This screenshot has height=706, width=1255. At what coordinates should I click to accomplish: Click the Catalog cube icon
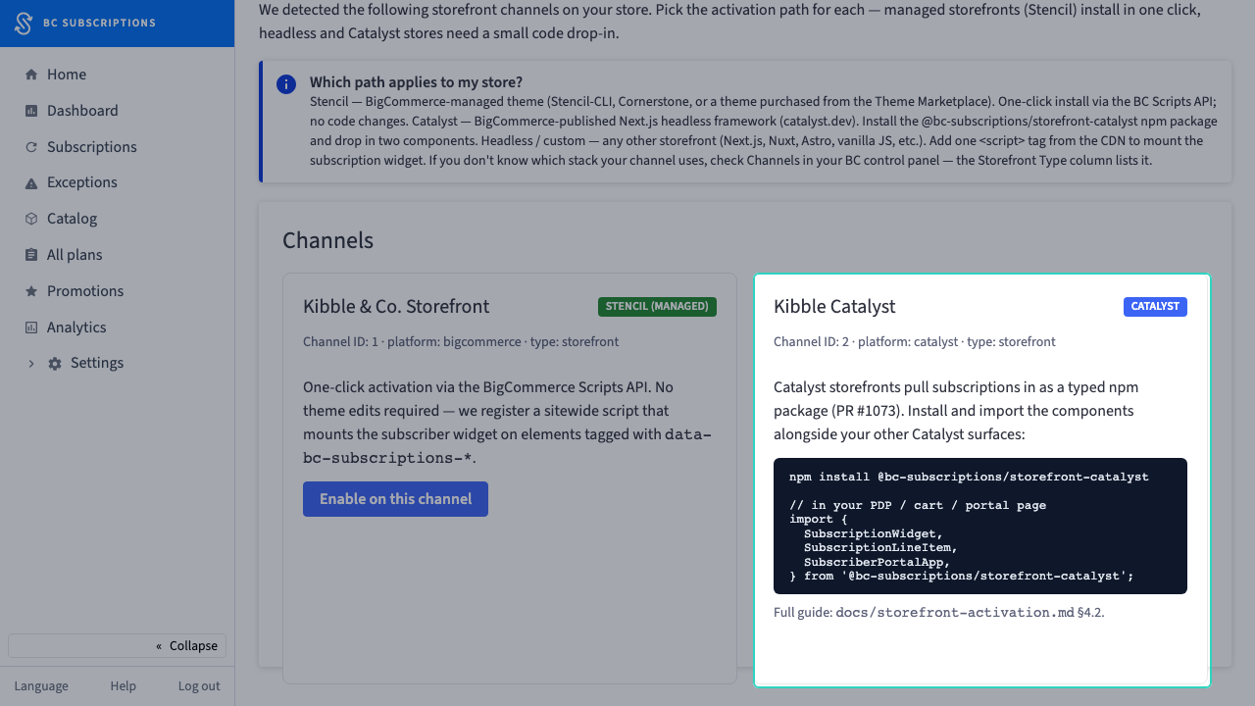(x=31, y=219)
